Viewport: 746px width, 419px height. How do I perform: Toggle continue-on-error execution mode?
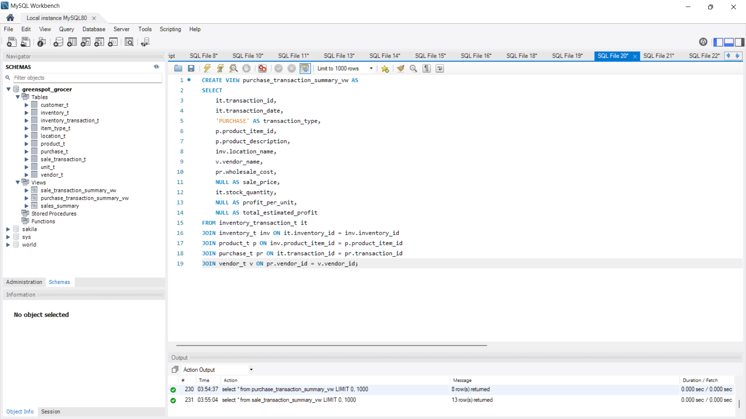tap(263, 68)
